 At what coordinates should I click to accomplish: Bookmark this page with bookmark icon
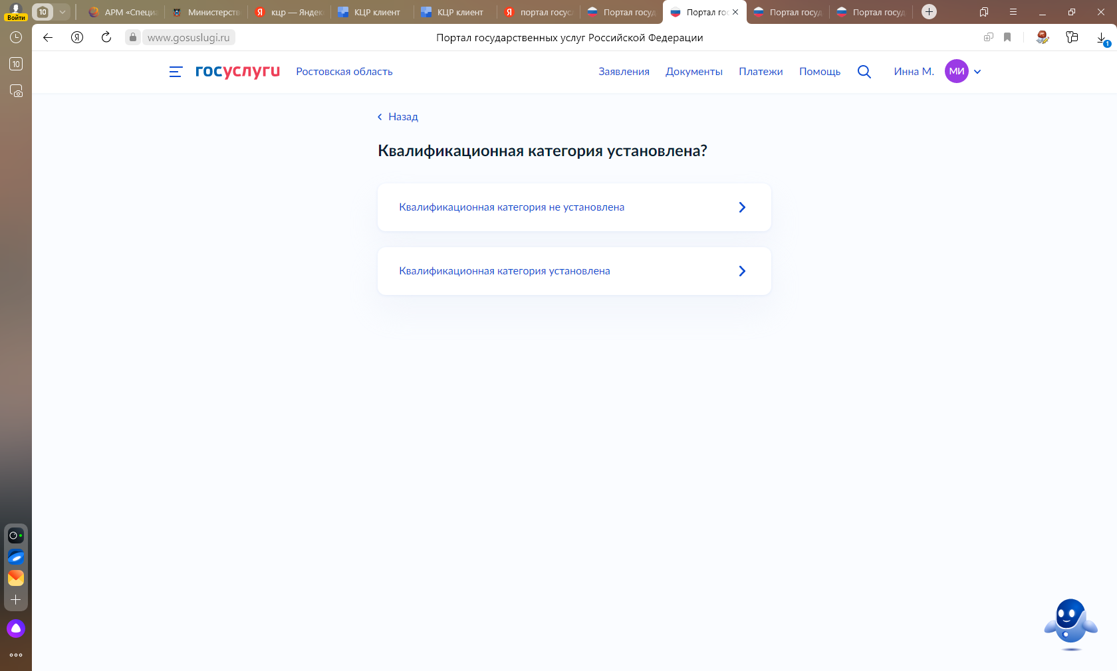point(1007,37)
